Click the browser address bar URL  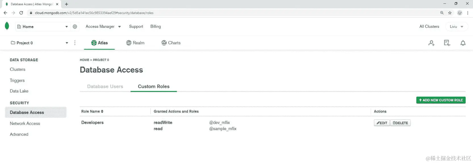94,13
